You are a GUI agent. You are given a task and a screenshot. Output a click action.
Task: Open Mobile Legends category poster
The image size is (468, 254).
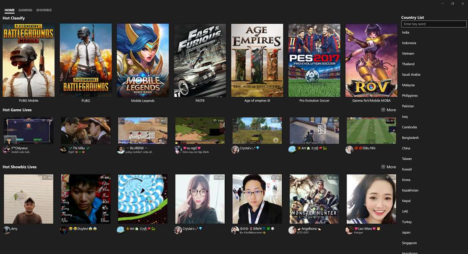143,60
